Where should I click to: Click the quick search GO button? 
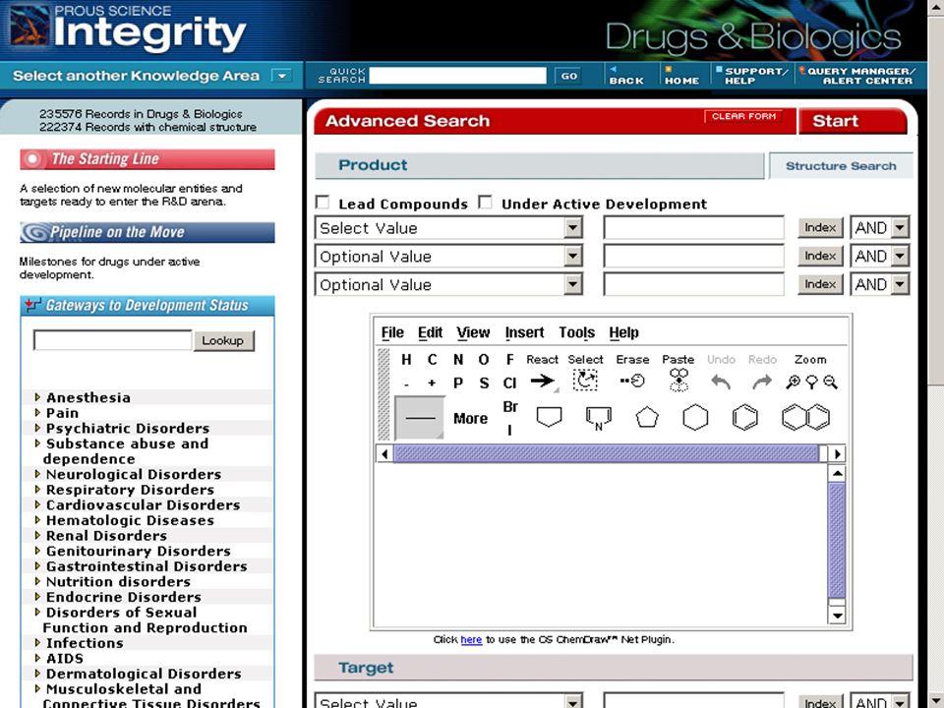click(x=569, y=76)
